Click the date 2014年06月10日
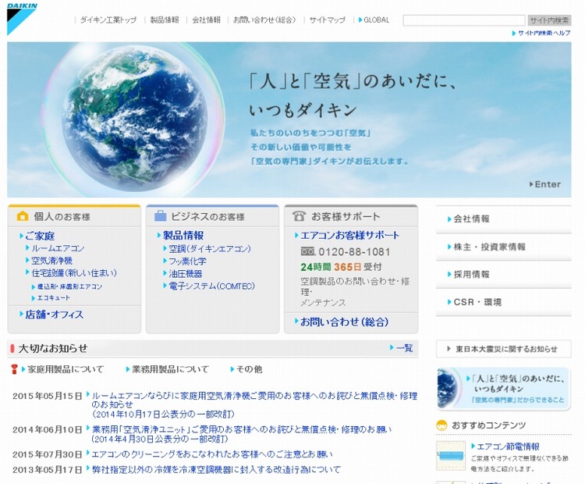585x484 pixels. [47, 430]
